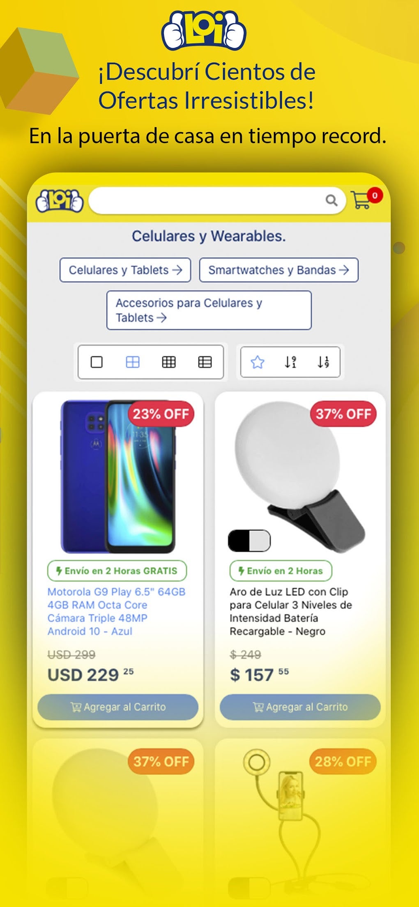The image size is (419, 907).
Task: Tap the search magnifier icon
Action: [x=331, y=200]
